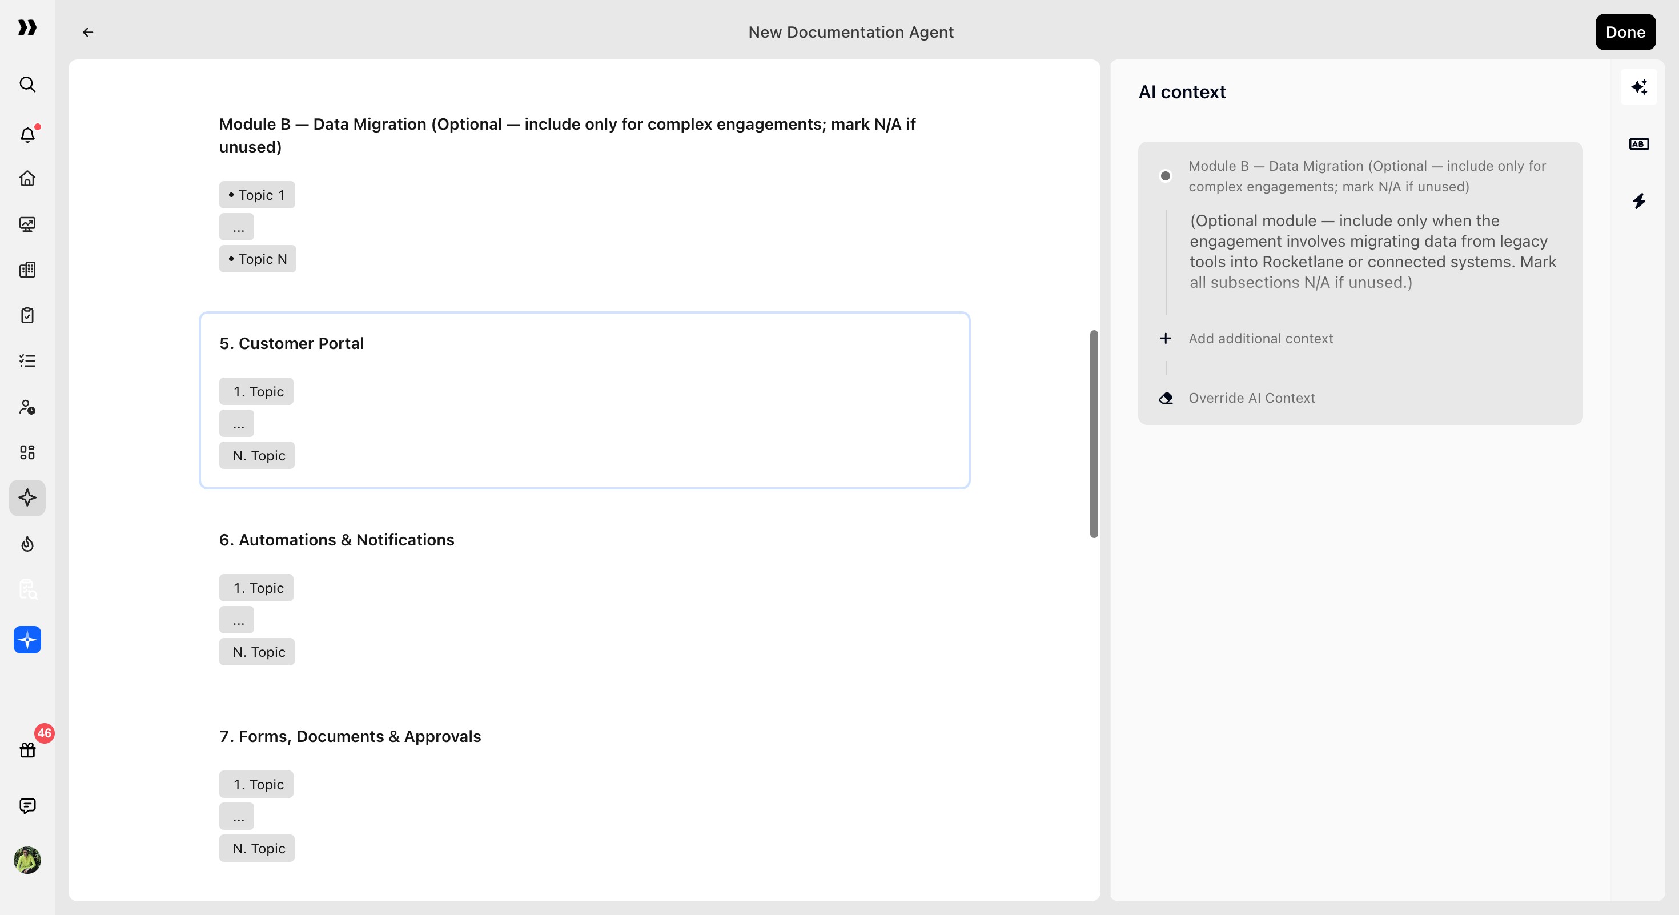1679x915 pixels.
Task: Click the plus icon for additional context
Action: [x=1166, y=338]
